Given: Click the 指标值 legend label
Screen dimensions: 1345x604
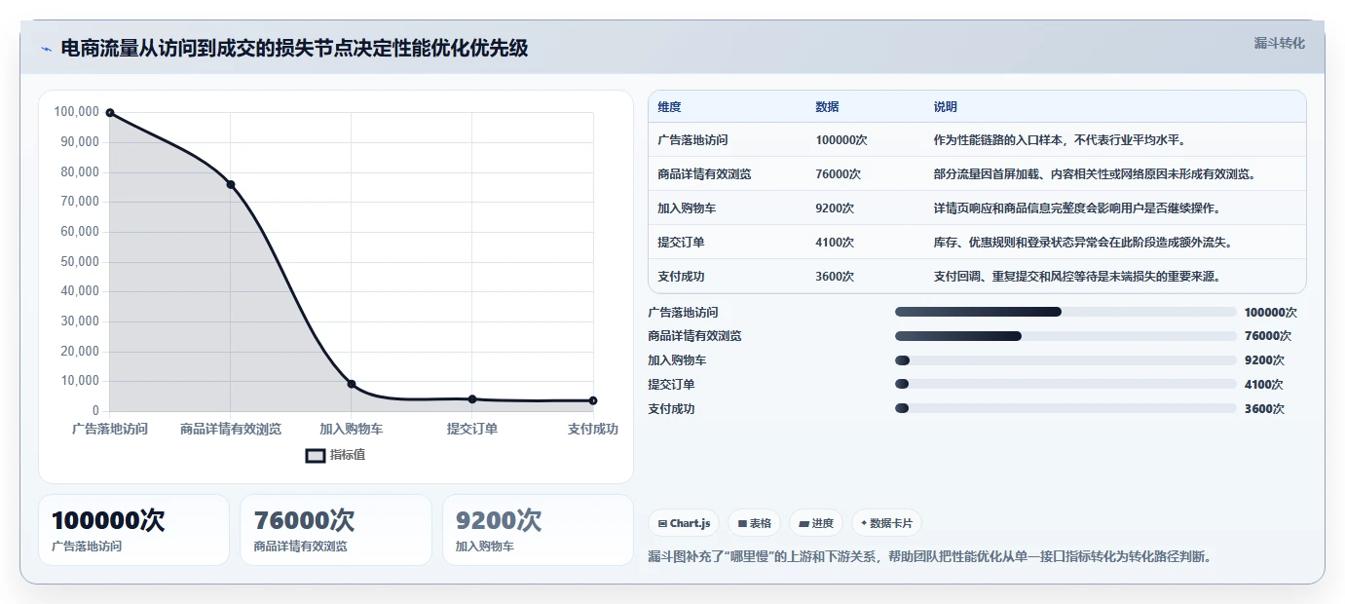Looking at the screenshot, I should click(348, 455).
